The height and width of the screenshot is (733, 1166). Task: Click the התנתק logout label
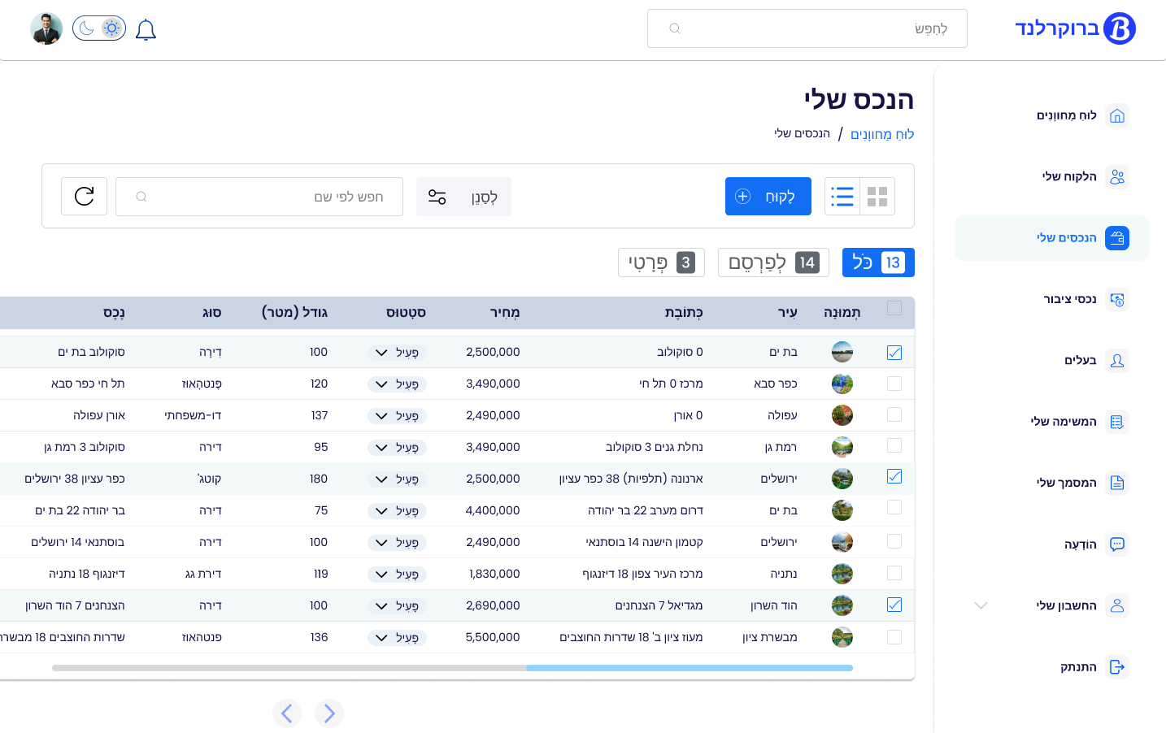click(1078, 667)
